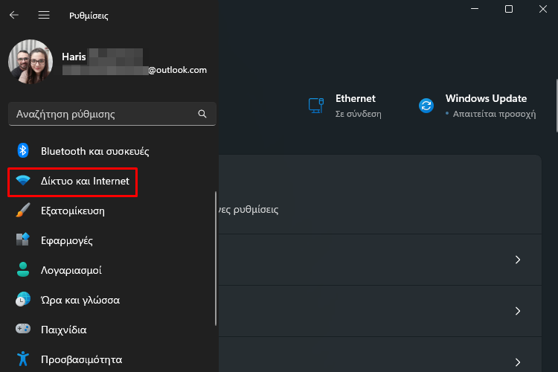The height and width of the screenshot is (372, 558).
Task: Click the Haris profile picture
Action: click(x=31, y=62)
